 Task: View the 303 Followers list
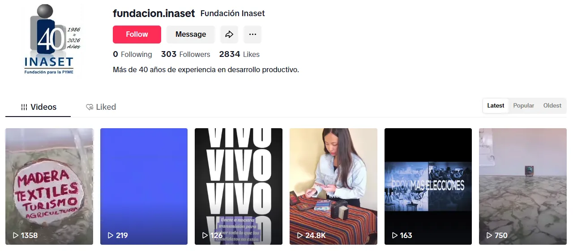tap(185, 54)
